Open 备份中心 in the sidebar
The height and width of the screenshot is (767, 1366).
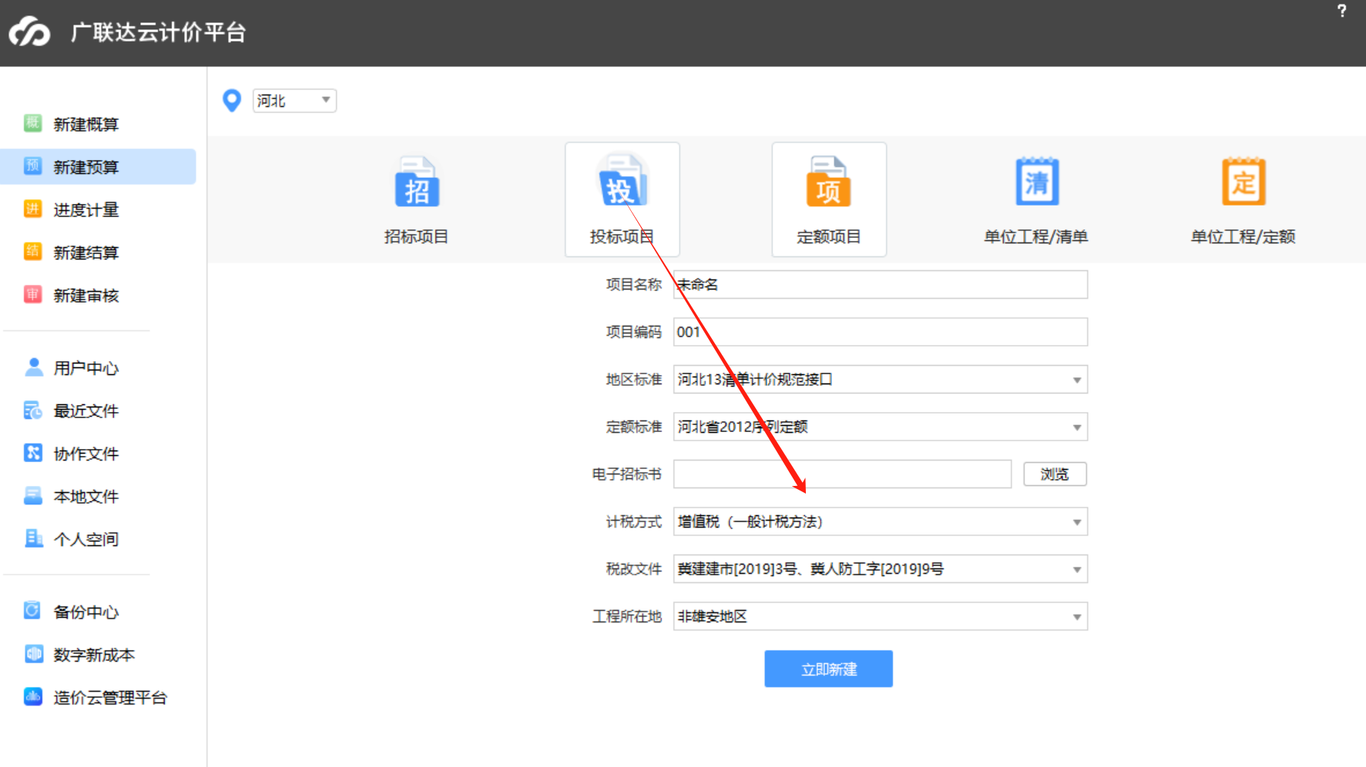coord(86,612)
